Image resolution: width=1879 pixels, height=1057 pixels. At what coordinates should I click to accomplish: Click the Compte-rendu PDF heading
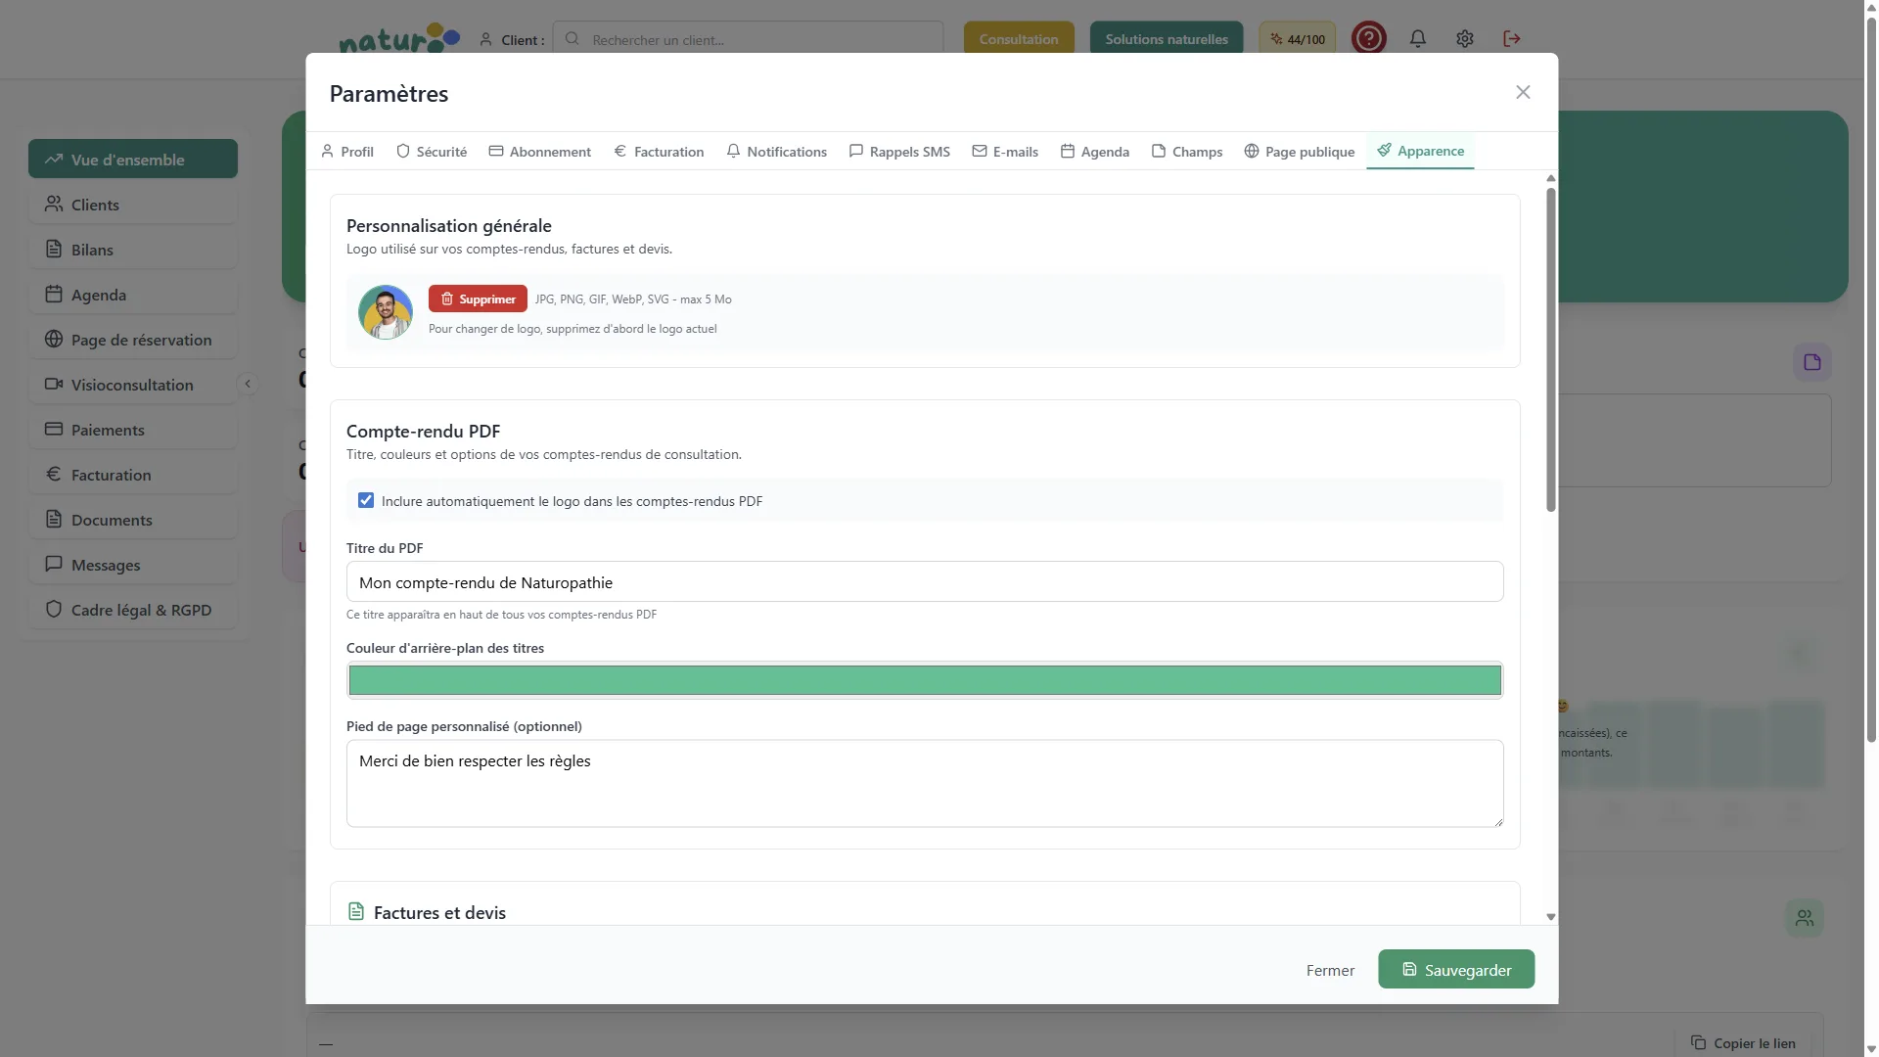click(423, 431)
